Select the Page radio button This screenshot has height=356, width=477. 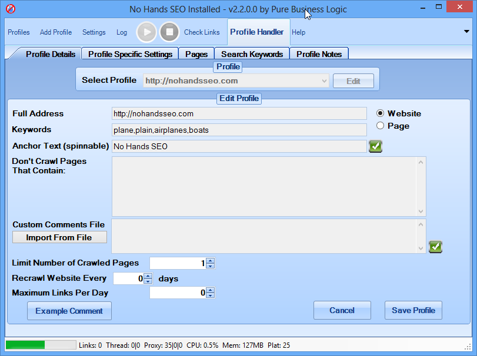point(380,126)
